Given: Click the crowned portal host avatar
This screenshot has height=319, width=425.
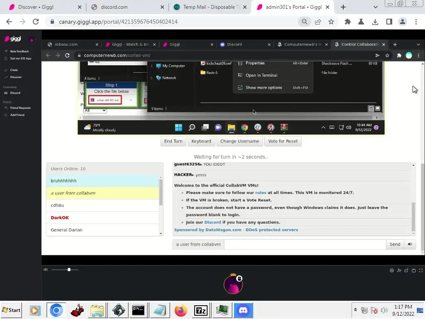Looking at the screenshot, I should pos(233,284).
